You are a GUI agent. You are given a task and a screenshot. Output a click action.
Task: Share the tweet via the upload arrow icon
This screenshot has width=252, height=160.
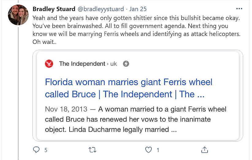(x=204, y=150)
